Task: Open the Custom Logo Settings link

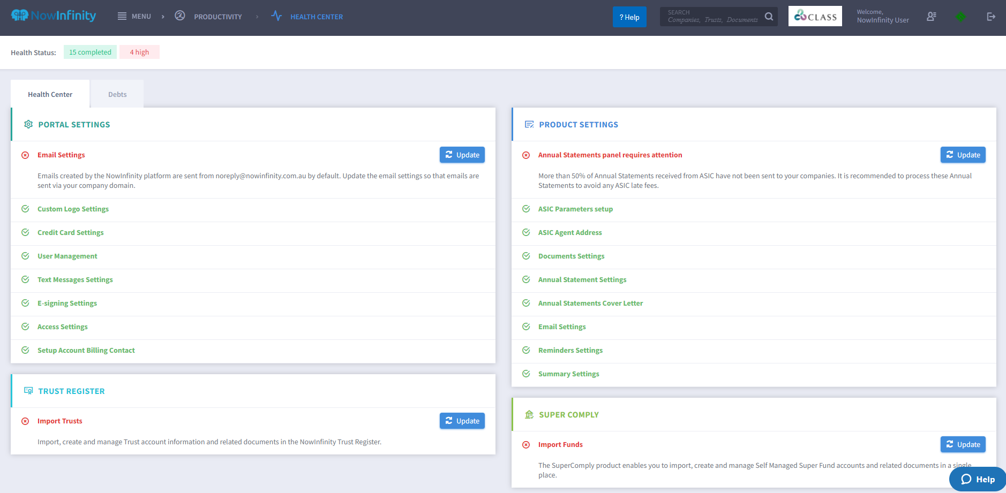Action: (73, 209)
